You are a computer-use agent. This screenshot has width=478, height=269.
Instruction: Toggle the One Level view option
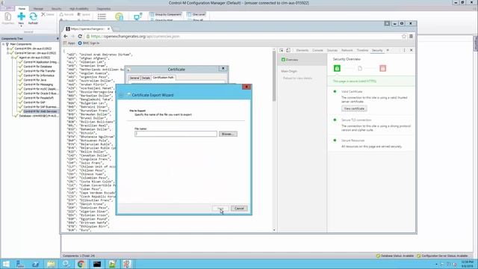[x=196, y=14]
